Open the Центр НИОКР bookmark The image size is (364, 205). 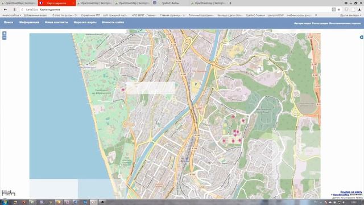[275, 15]
